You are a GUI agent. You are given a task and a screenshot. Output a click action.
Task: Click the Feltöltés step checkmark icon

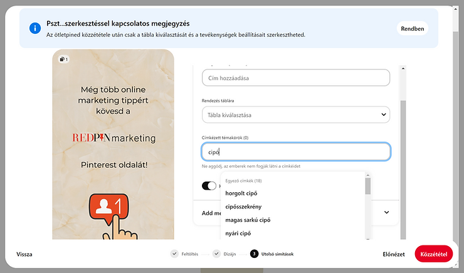click(x=174, y=254)
